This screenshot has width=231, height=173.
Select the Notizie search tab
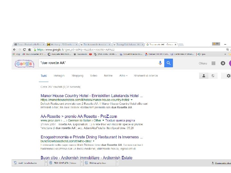tap(108, 76)
